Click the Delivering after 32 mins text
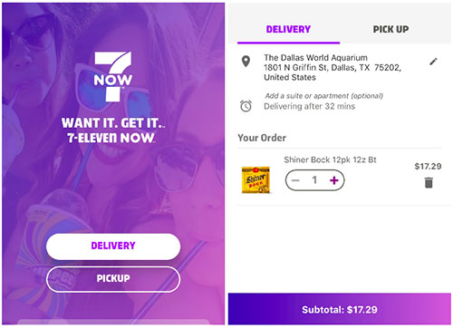The height and width of the screenshot is (328, 453). point(310,106)
